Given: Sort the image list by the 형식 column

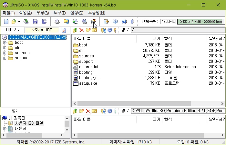Looking at the screenshot, I should [181, 39].
